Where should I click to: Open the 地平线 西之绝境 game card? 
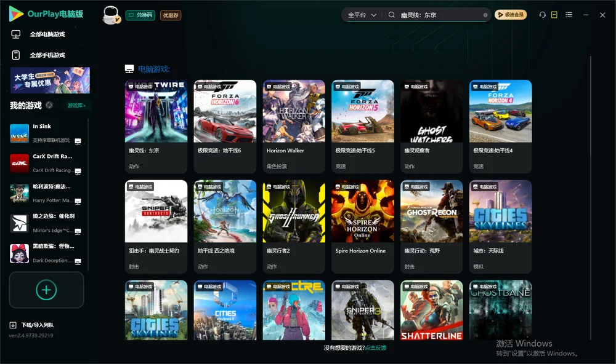225,226
